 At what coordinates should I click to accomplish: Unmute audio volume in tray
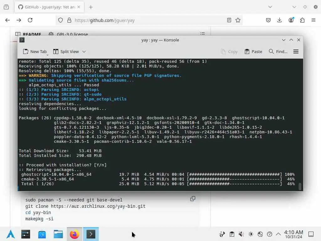241,234
